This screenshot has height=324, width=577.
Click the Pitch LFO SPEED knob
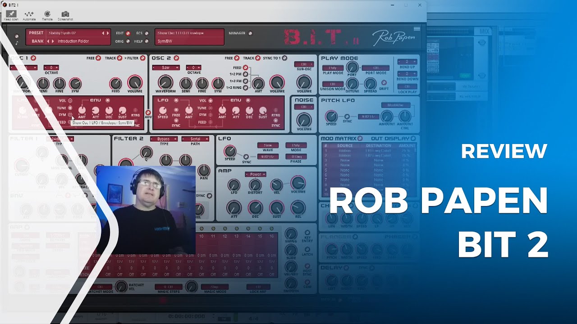331,116
